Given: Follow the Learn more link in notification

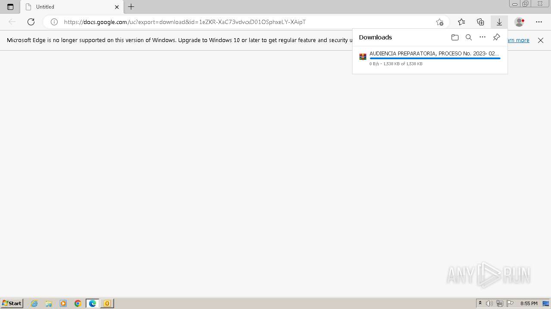Looking at the screenshot, I should pyautogui.click(x=518, y=40).
